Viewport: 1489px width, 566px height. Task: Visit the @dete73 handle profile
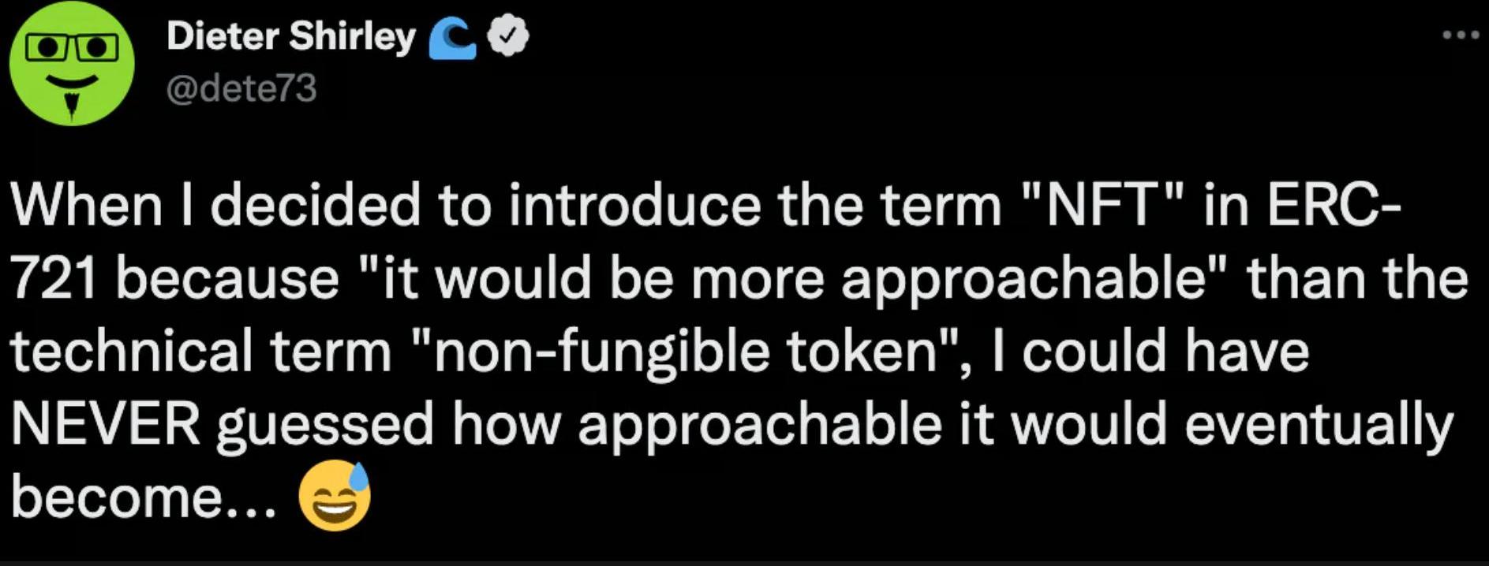(x=241, y=88)
